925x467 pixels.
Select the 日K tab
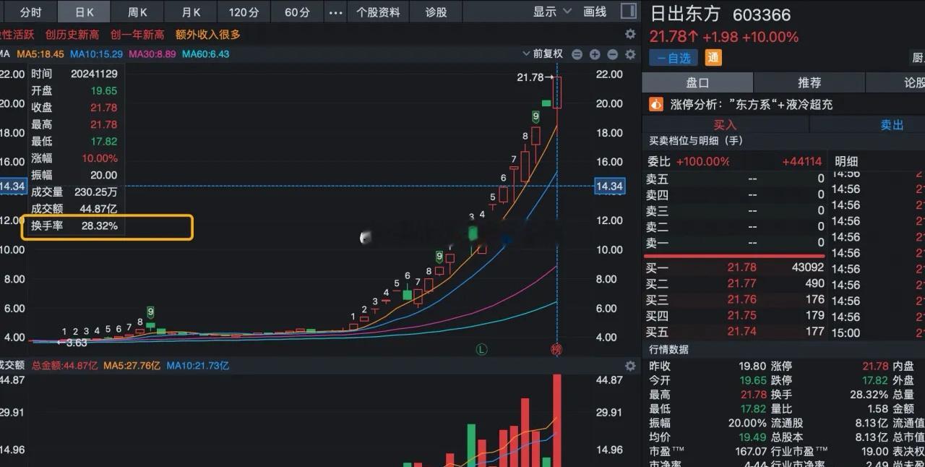click(84, 12)
